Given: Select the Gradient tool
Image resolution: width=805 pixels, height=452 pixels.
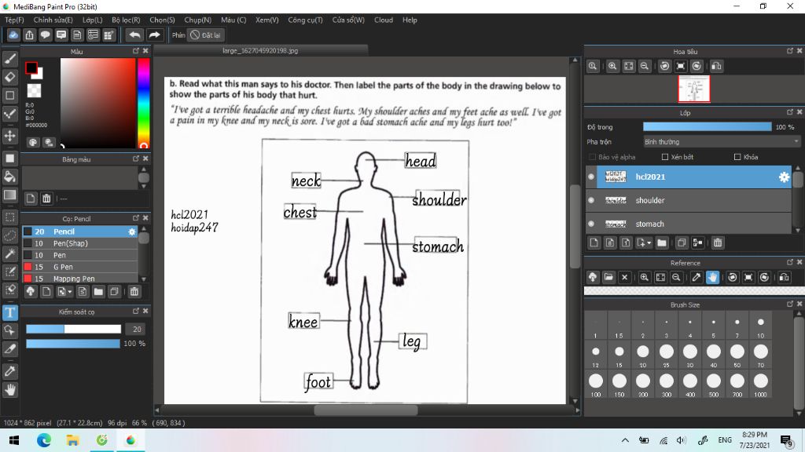Looking at the screenshot, I should pyautogui.click(x=9, y=195).
